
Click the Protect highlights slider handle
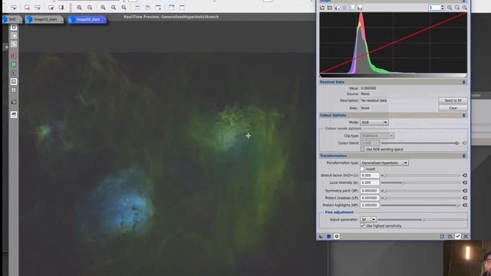pos(457,205)
